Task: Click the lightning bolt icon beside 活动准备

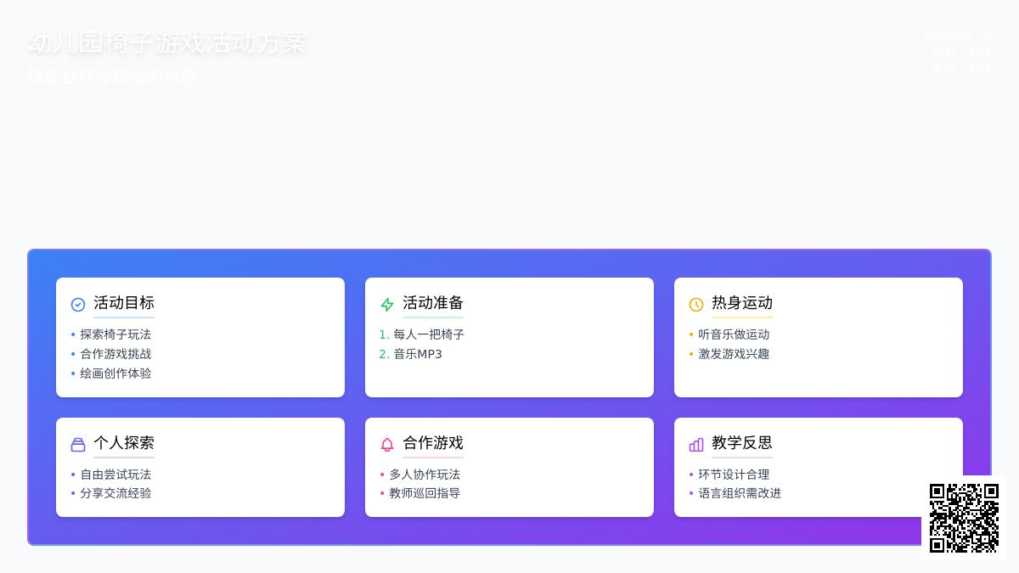Action: point(387,305)
